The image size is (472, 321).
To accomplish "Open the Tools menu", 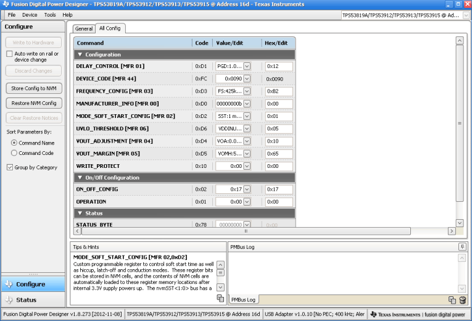I will (50, 15).
